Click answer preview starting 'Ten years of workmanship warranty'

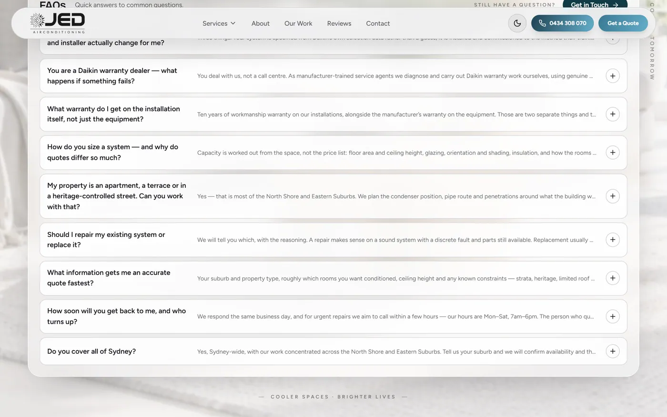[x=396, y=114]
